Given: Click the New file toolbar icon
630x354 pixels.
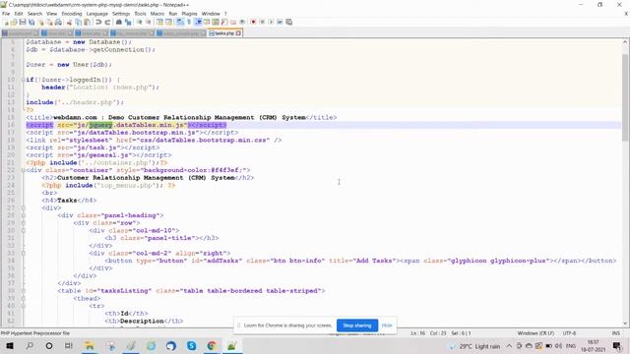Looking at the screenshot, I should tap(6, 22).
